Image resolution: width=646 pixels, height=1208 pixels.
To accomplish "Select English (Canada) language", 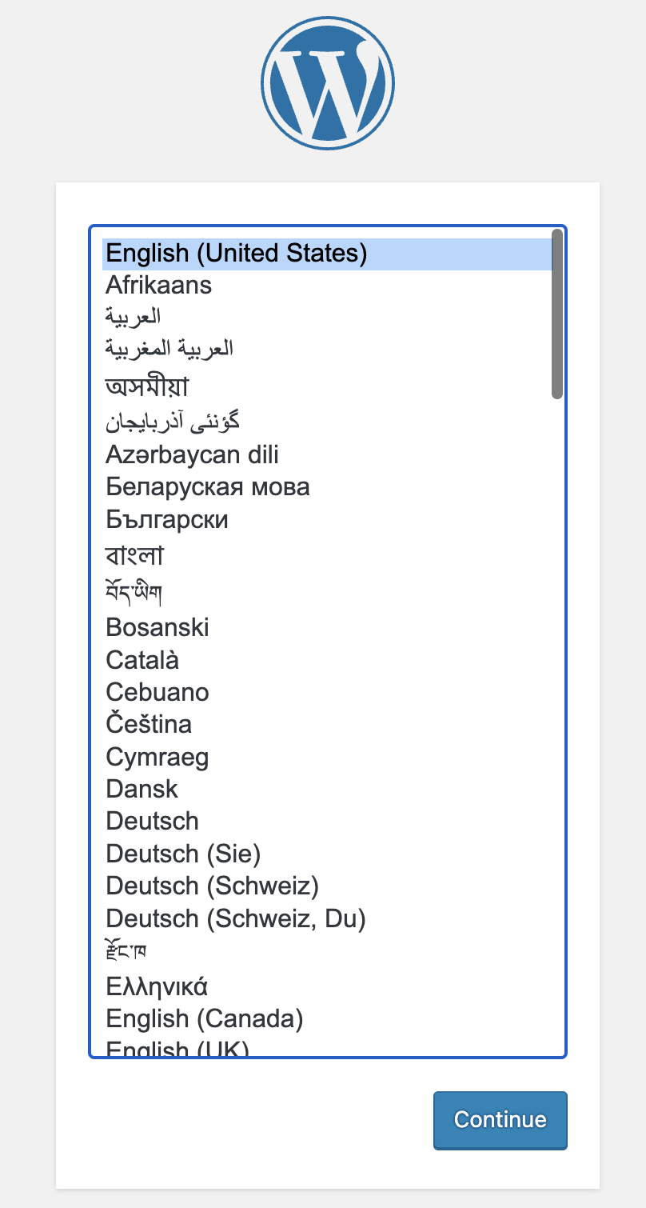I will [205, 1019].
